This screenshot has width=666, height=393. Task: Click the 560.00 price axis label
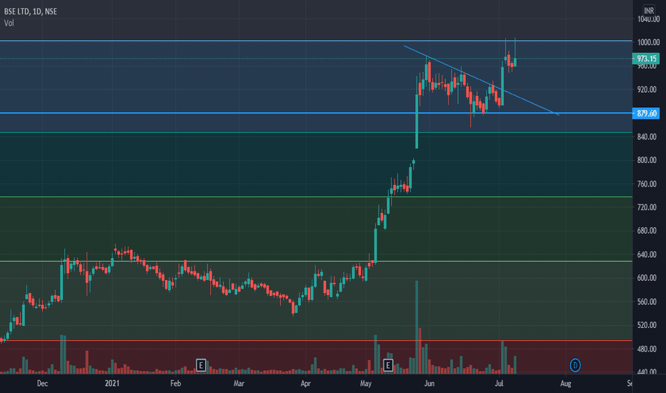click(647, 302)
